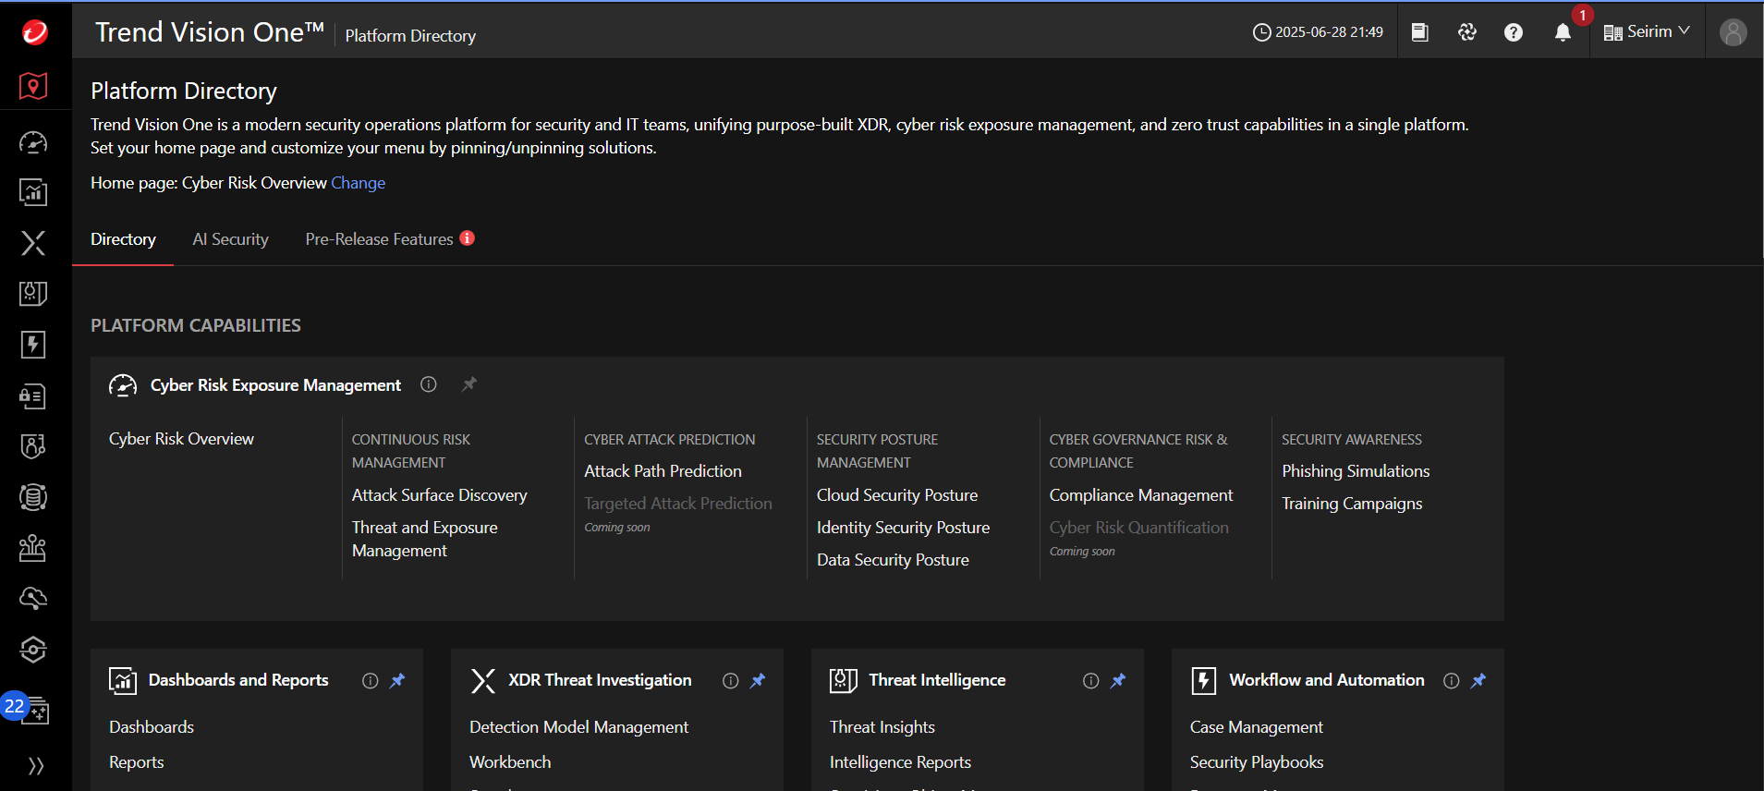Select the Directory tab
This screenshot has height=791, width=1764.
[x=123, y=239]
